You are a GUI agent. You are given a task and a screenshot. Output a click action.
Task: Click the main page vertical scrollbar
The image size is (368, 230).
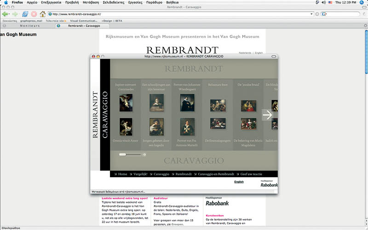[366, 52]
